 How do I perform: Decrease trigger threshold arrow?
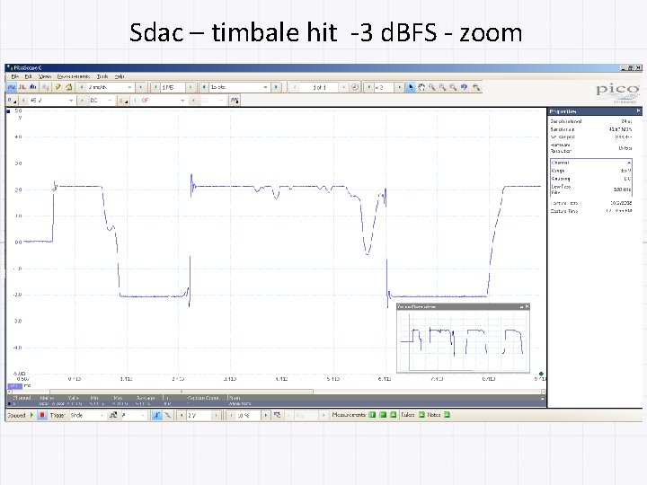(182, 415)
